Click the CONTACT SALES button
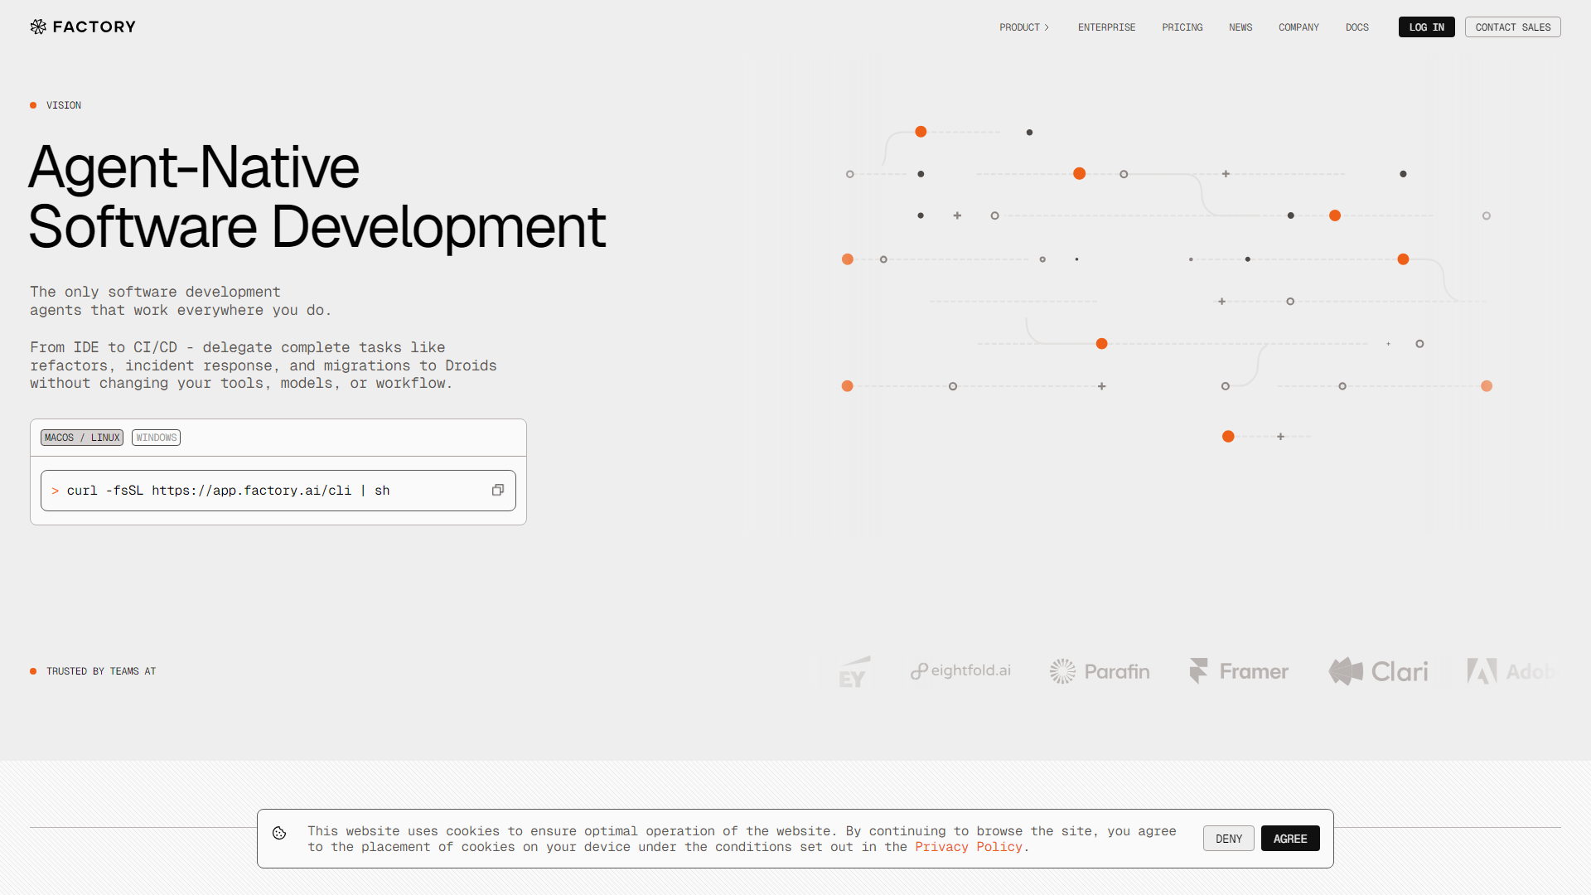 (1512, 27)
